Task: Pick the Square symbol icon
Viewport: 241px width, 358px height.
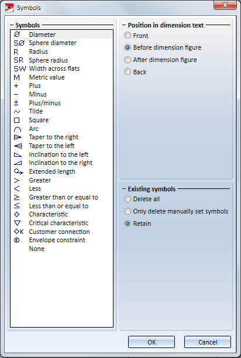Action: click(x=16, y=120)
